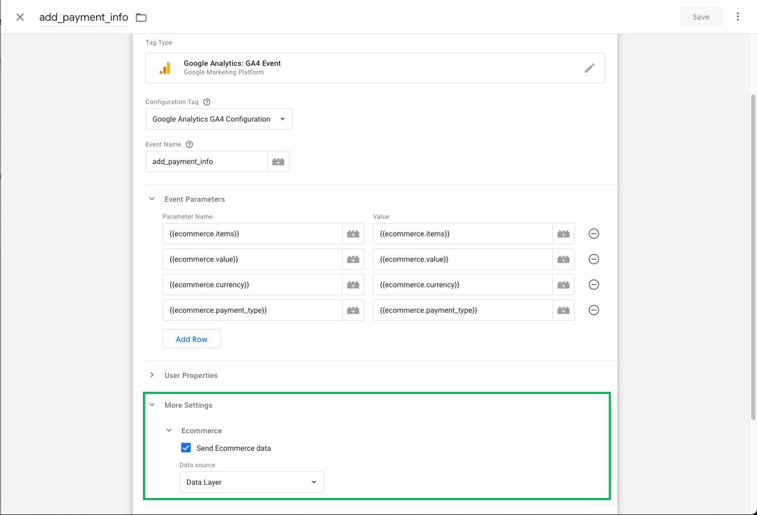This screenshot has width=757, height=515.
Task: Collapse the Event Parameters section
Action: click(152, 199)
